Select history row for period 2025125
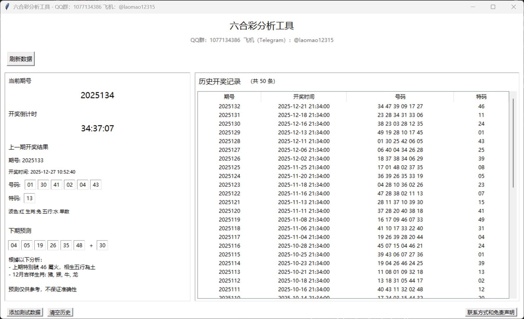The height and width of the screenshot is (319, 524). (x=320, y=167)
